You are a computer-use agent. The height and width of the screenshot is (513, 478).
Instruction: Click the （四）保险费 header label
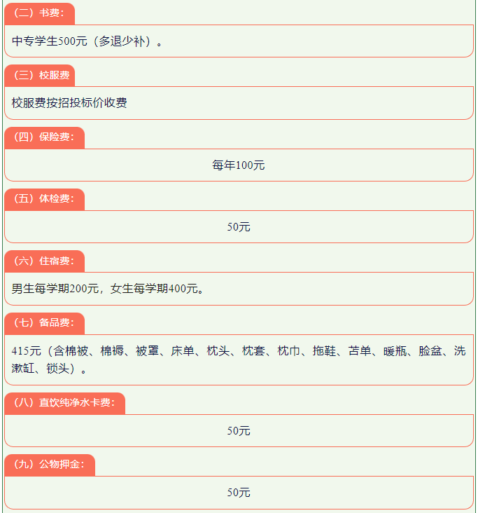pyautogui.click(x=44, y=137)
